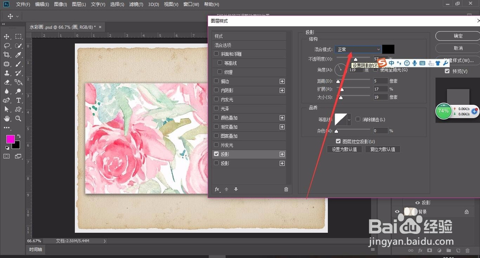Select the Paint Bucket tool

pyautogui.click(x=18, y=82)
